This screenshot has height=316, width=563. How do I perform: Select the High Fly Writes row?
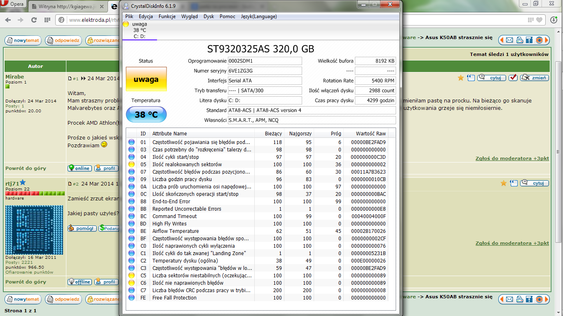[x=257, y=223]
